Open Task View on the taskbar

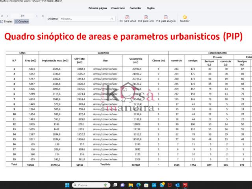click(115, 185)
